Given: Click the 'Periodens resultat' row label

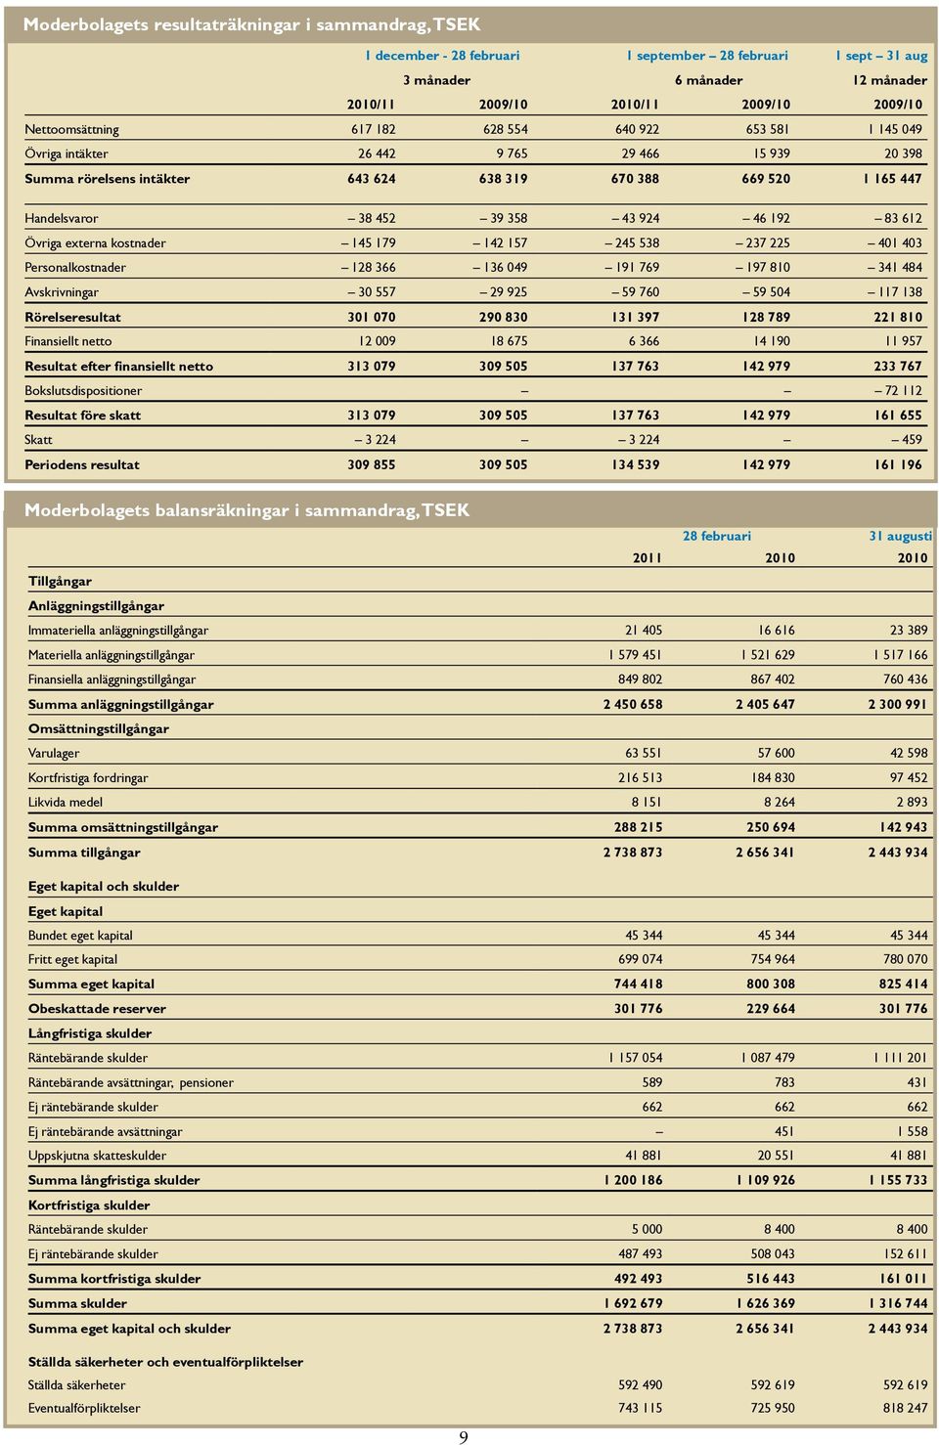Looking at the screenshot, I should click(x=82, y=464).
